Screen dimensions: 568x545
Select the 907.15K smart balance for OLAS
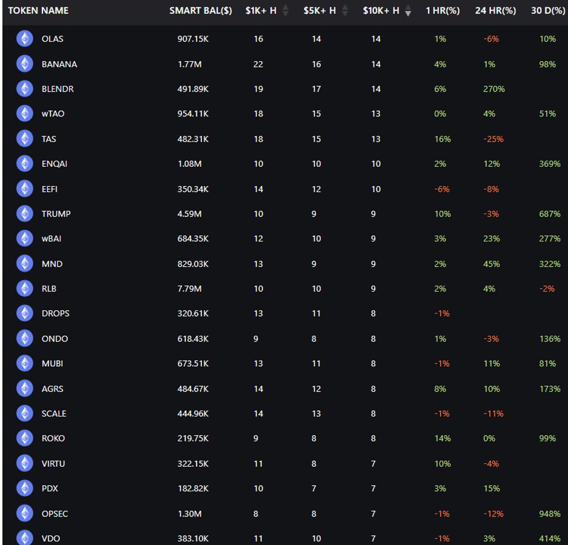(193, 39)
